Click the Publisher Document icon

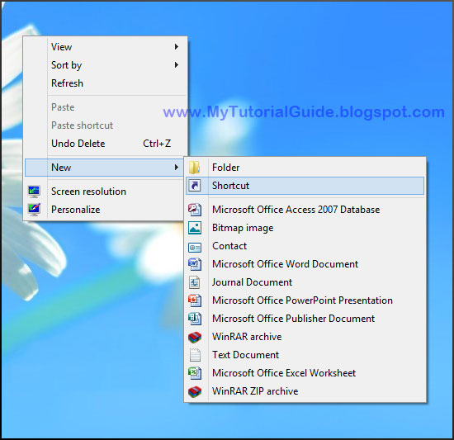coord(195,319)
